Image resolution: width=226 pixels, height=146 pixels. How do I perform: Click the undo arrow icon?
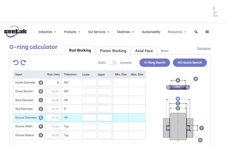(x=16, y=63)
